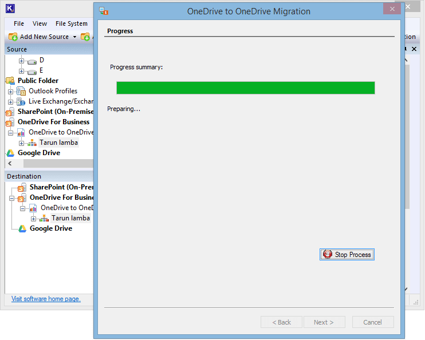The image size is (425, 340).
Task: Click the OneDrive migration dialog title icon
Action: 104,11
